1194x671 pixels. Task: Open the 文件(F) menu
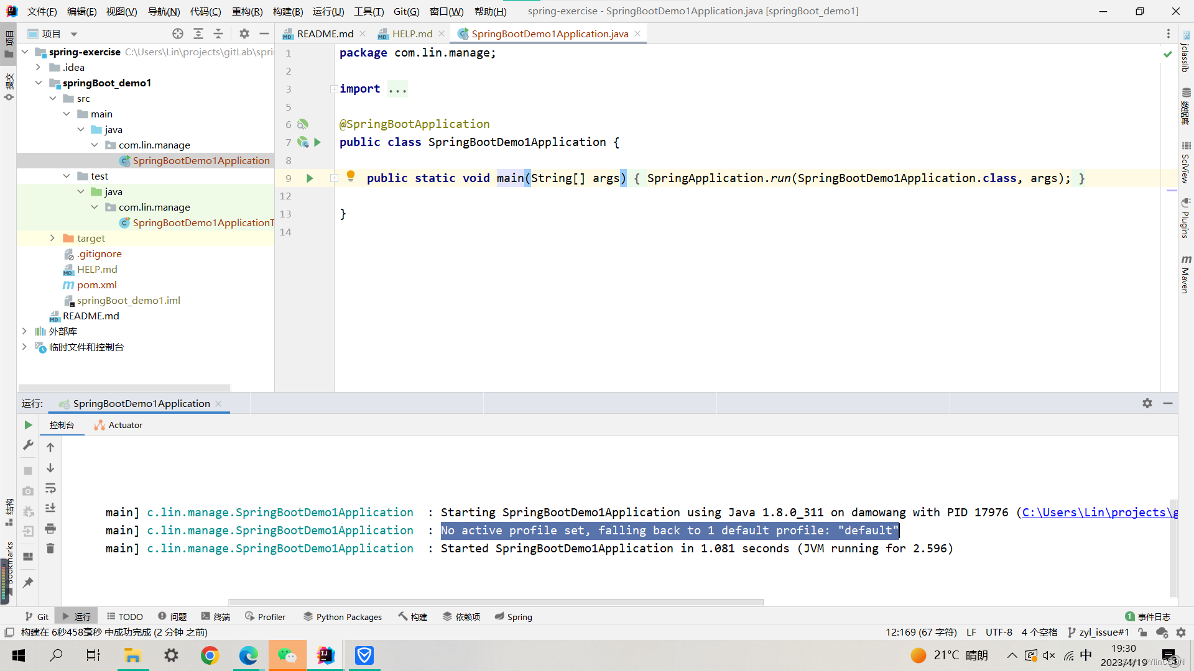click(42, 11)
